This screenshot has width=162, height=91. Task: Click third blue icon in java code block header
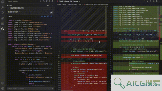click(x=48, y=16)
